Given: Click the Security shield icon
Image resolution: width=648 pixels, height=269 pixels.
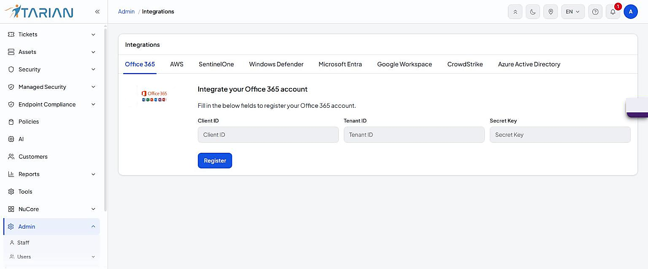Looking at the screenshot, I should click(x=11, y=69).
